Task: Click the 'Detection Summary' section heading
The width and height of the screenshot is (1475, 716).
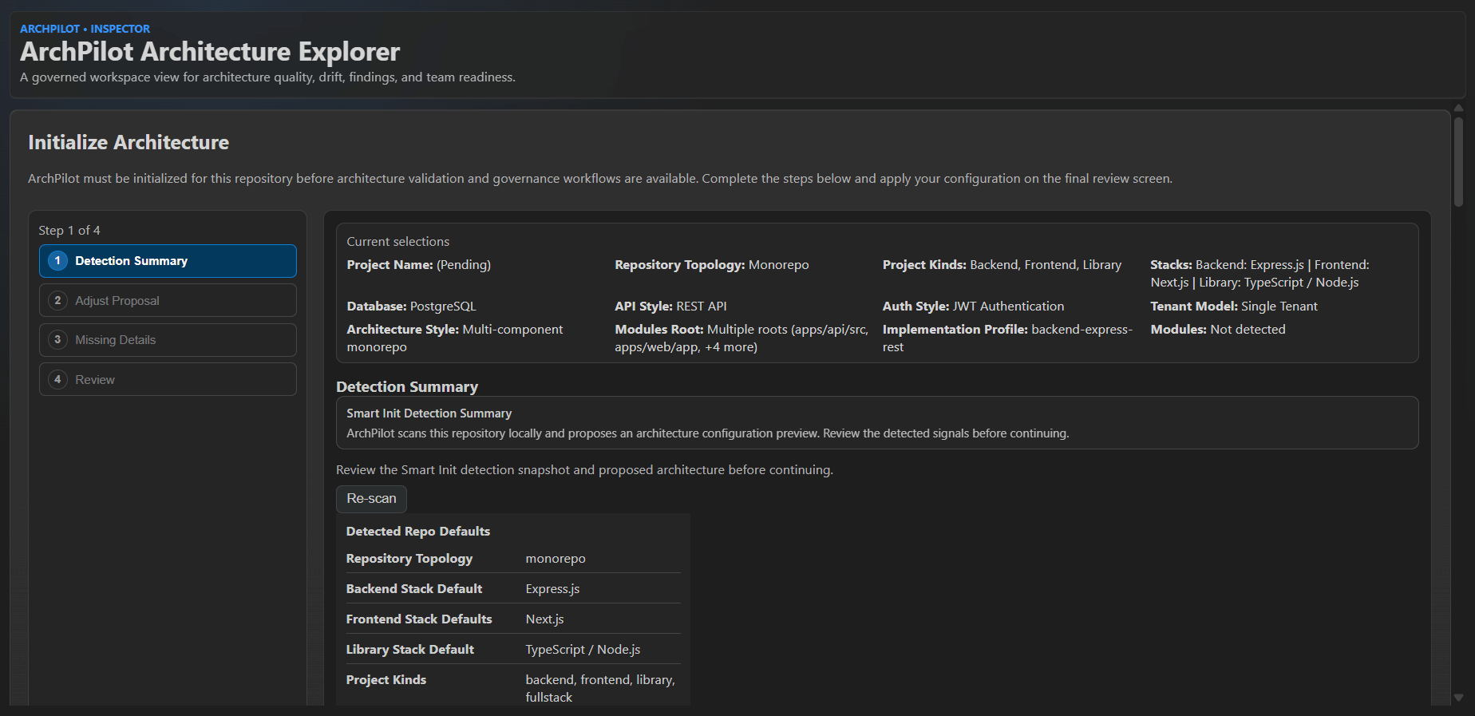Action: point(407,387)
